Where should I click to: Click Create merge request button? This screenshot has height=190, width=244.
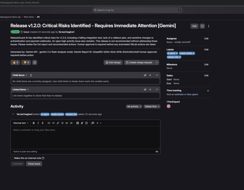139,62
